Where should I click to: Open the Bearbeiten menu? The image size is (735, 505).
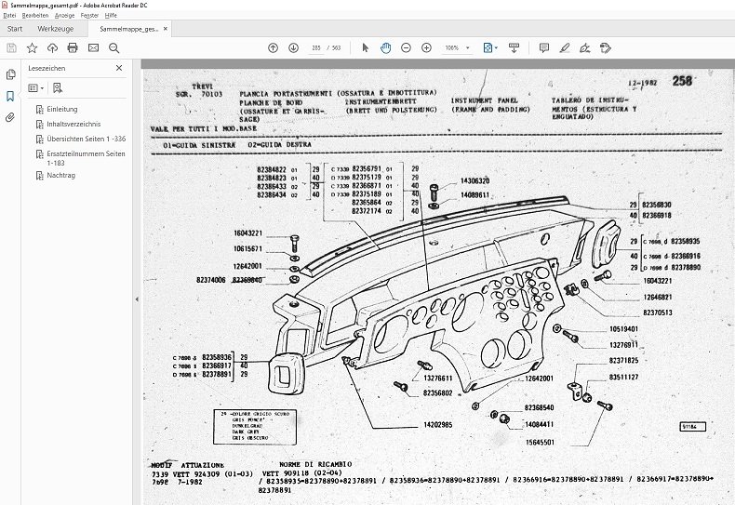point(35,16)
